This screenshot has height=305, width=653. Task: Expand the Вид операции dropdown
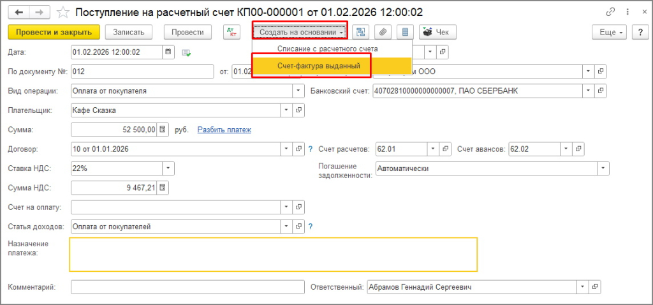coord(297,91)
